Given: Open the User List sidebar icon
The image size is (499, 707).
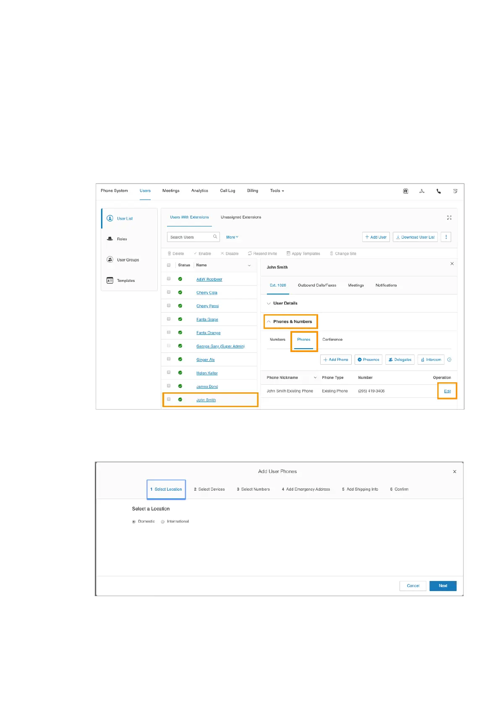Looking at the screenshot, I should pos(110,218).
